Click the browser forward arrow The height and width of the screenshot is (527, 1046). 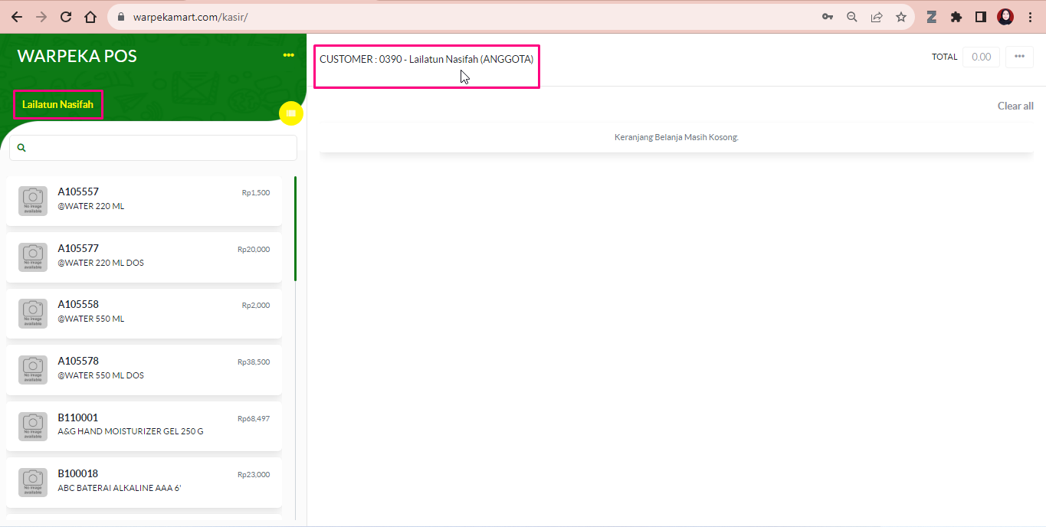pyautogui.click(x=41, y=17)
